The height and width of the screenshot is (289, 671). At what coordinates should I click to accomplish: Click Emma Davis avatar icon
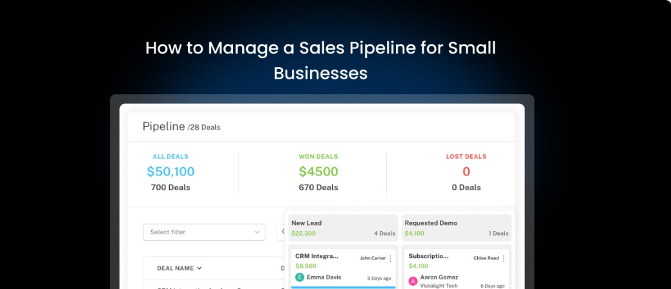[300, 277]
